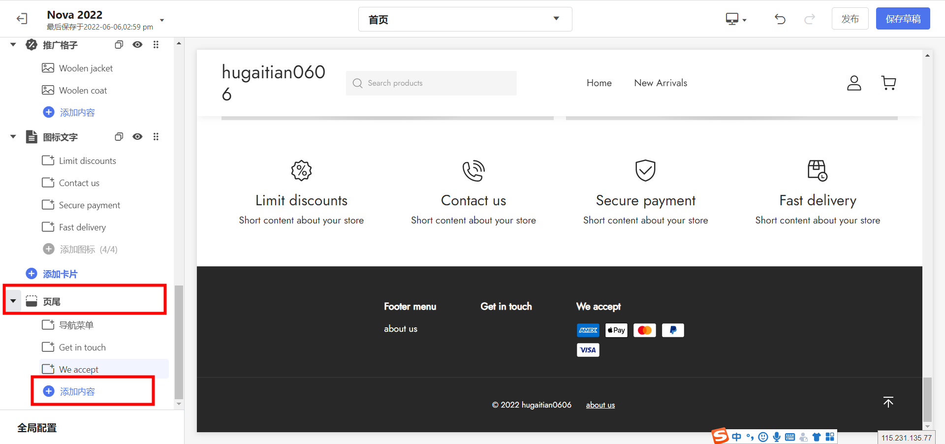Viewport: 945px width, 444px height.
Task: Click the sidebar vertical scrollbar
Action: [179, 342]
